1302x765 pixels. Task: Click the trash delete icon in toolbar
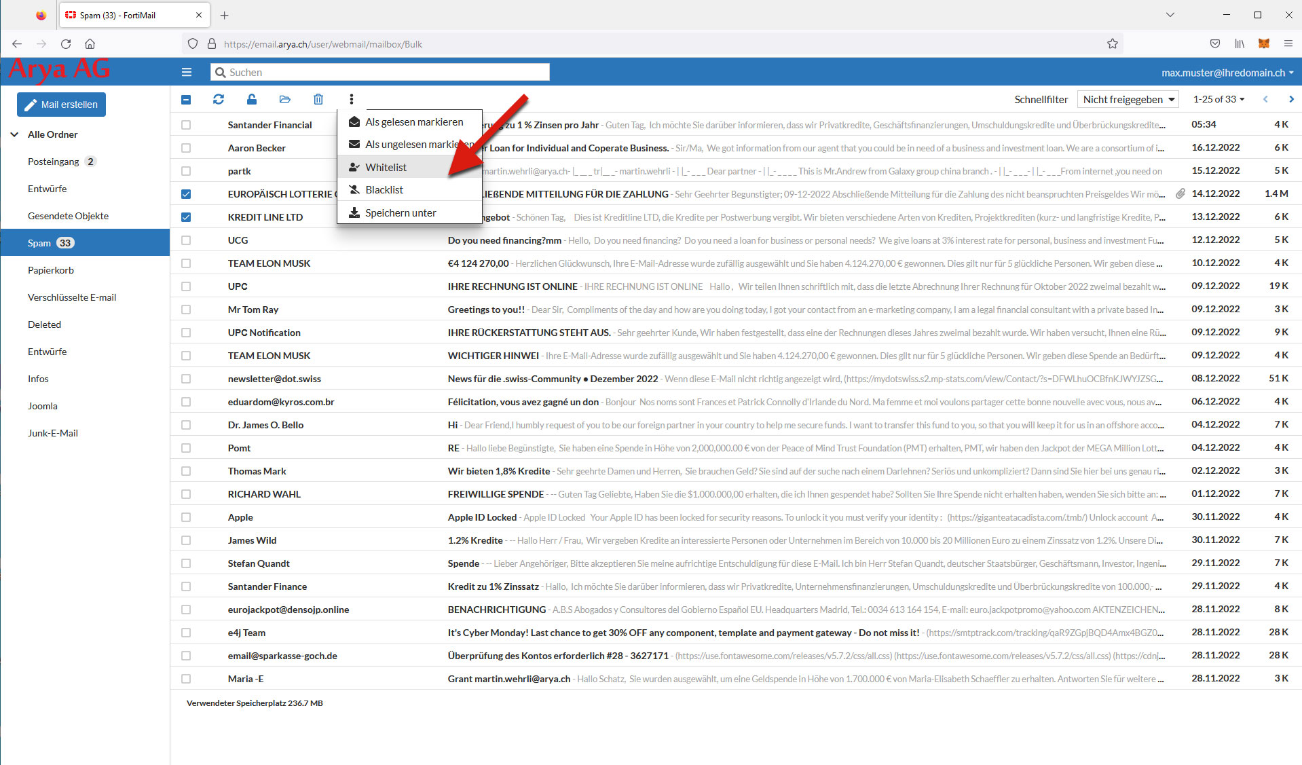coord(318,99)
